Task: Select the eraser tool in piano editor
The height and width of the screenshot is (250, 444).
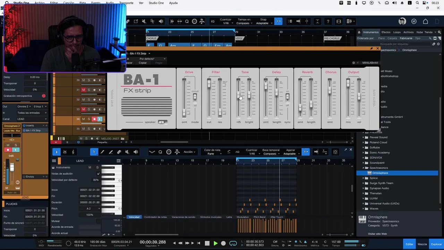Action: point(119,152)
